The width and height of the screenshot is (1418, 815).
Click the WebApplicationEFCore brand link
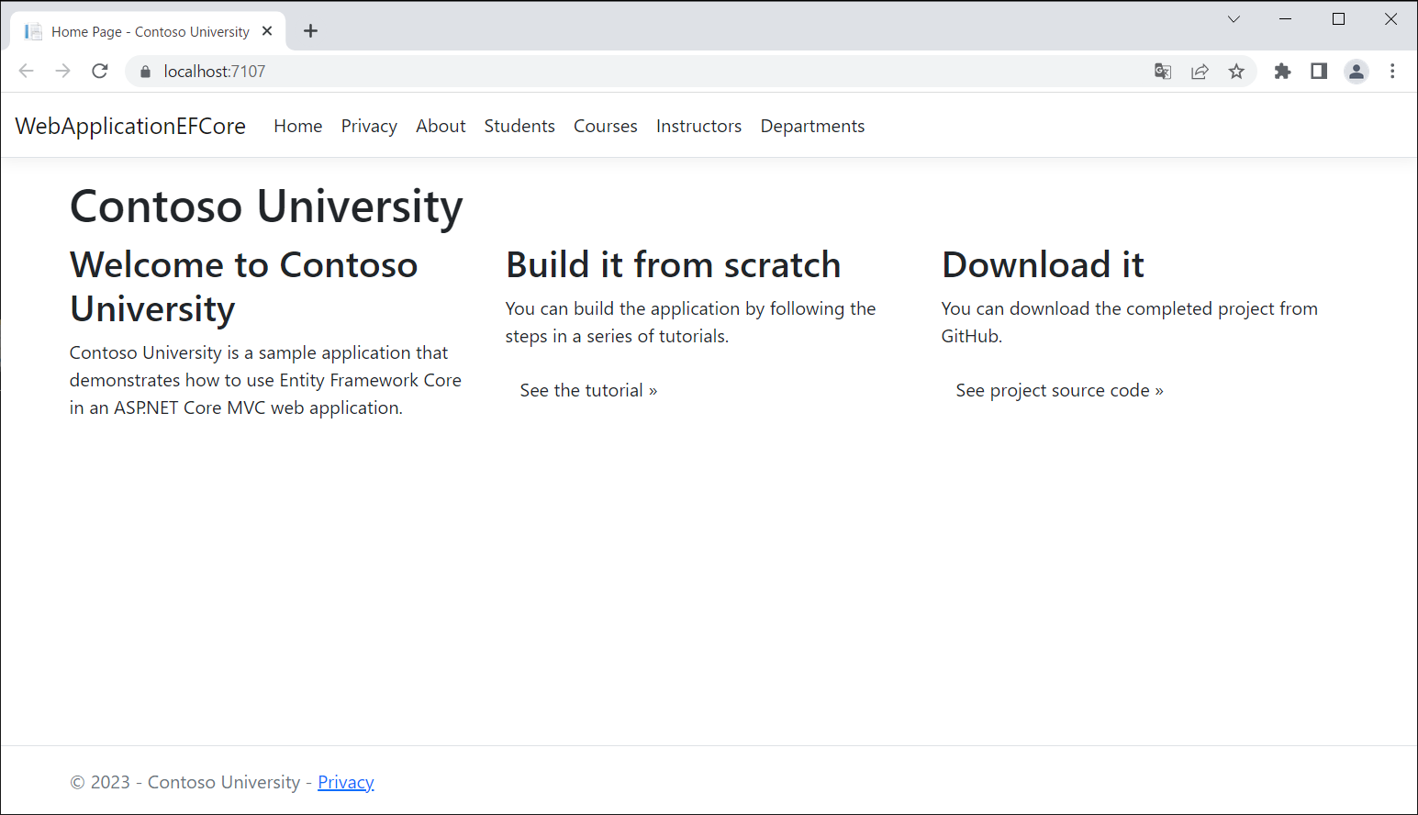(130, 126)
